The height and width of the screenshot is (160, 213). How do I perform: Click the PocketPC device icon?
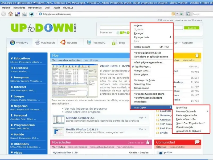click(89, 42)
